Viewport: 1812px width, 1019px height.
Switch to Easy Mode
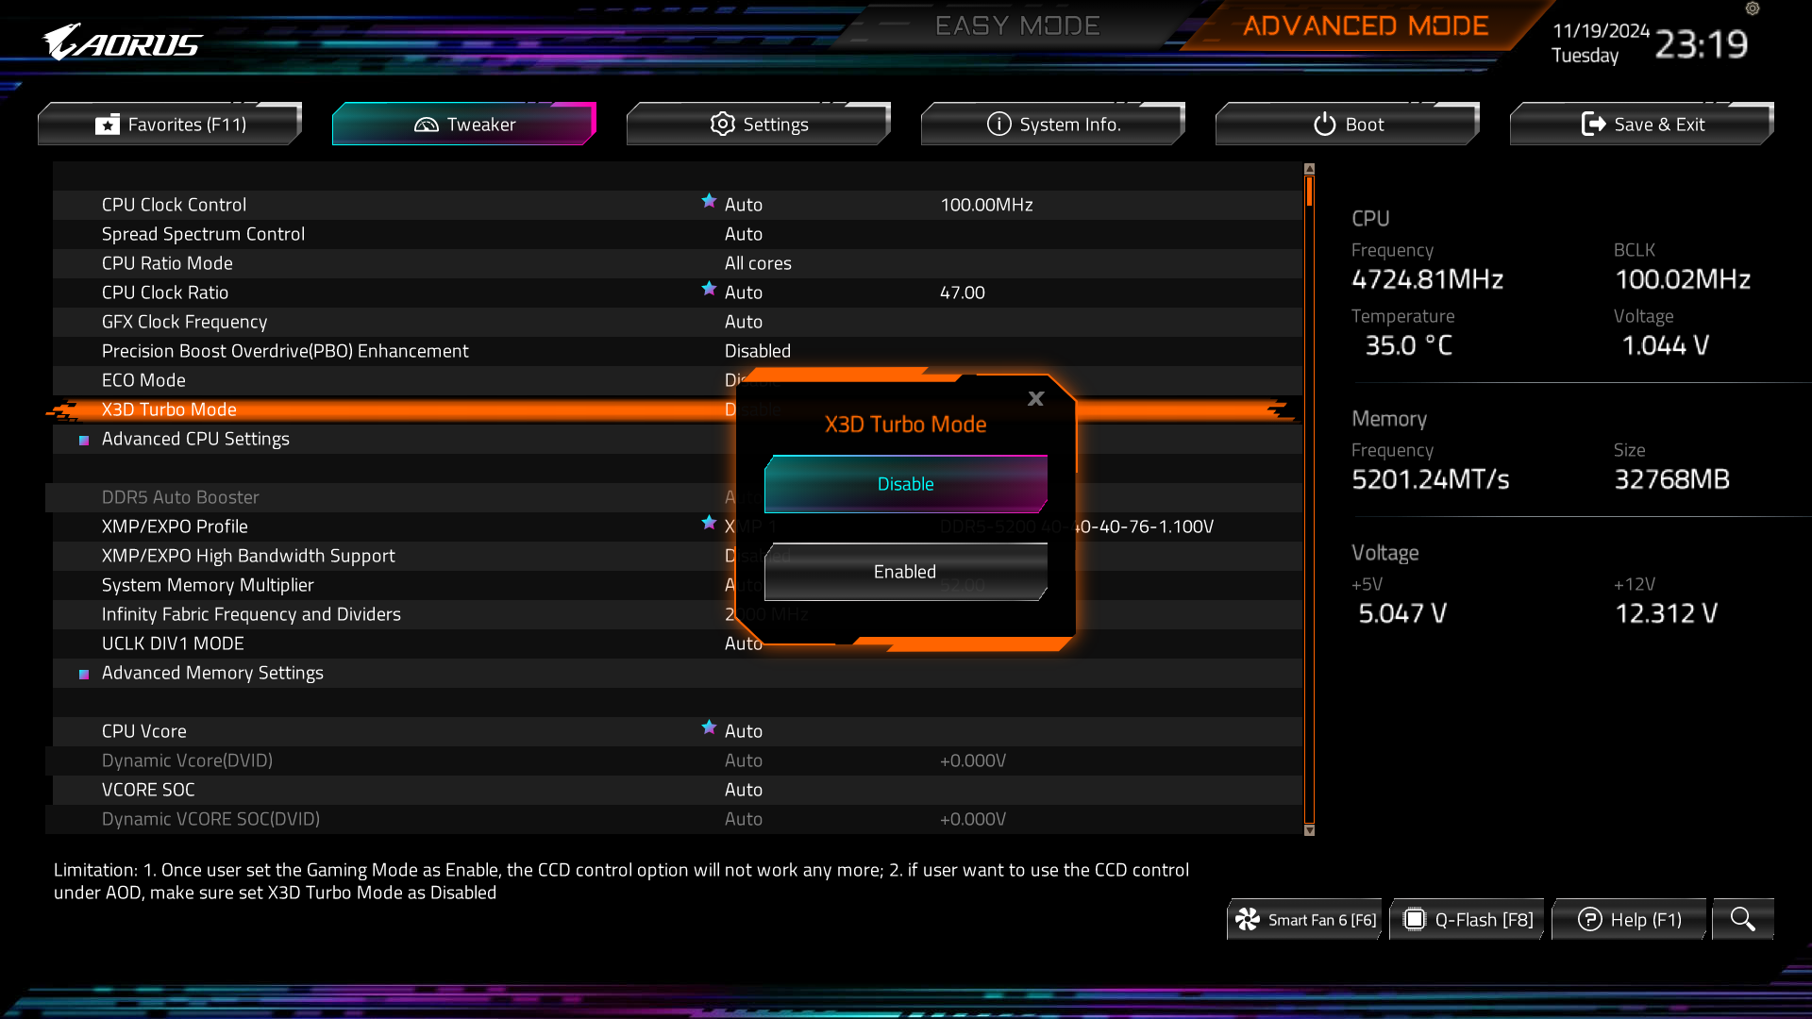1017,25
